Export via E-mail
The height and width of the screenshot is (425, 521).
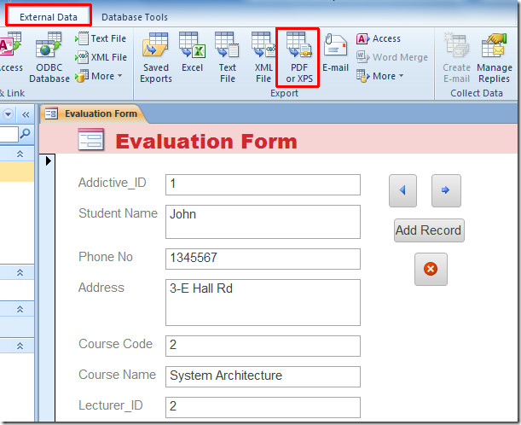point(336,53)
